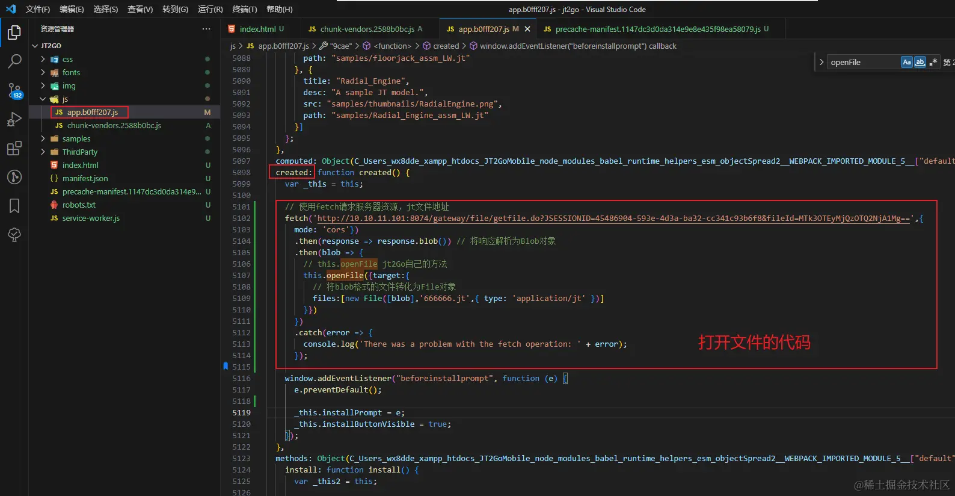Expand the replace toggle in find widget
This screenshot has width=955, height=496.
pos(821,62)
